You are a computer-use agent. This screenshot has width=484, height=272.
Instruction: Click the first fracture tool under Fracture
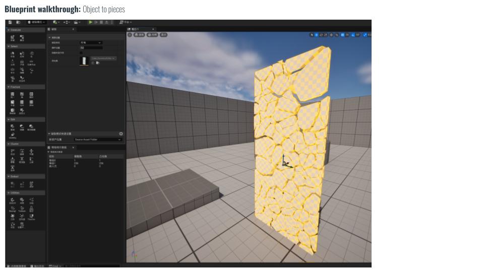[13, 95]
